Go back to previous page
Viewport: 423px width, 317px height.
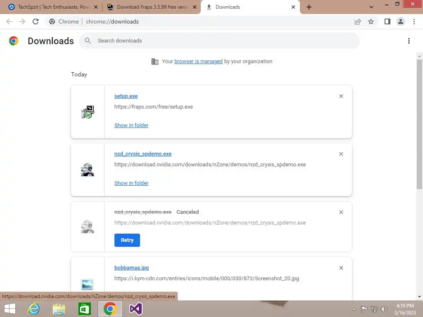(x=9, y=21)
